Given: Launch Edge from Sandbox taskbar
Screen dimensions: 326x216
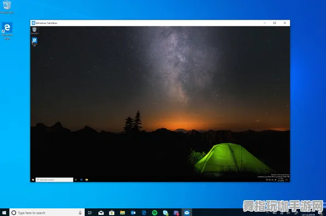Looking at the screenshot, I should point(81,179).
